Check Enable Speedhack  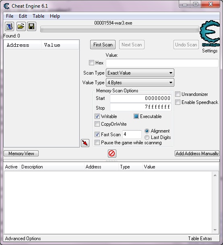[178, 102]
